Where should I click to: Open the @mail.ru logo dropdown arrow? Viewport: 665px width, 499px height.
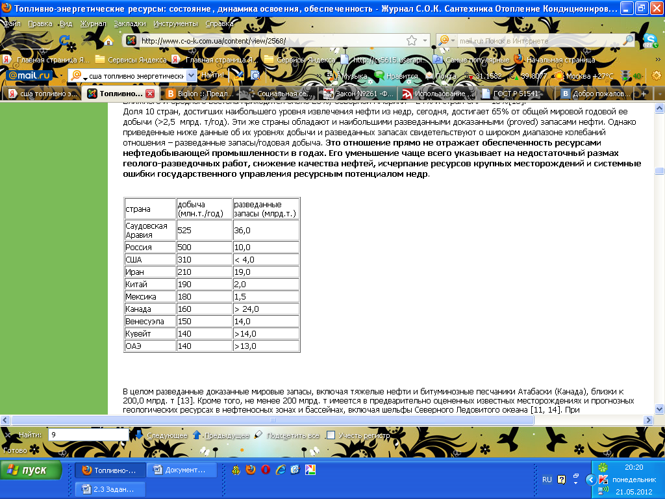(x=62, y=76)
